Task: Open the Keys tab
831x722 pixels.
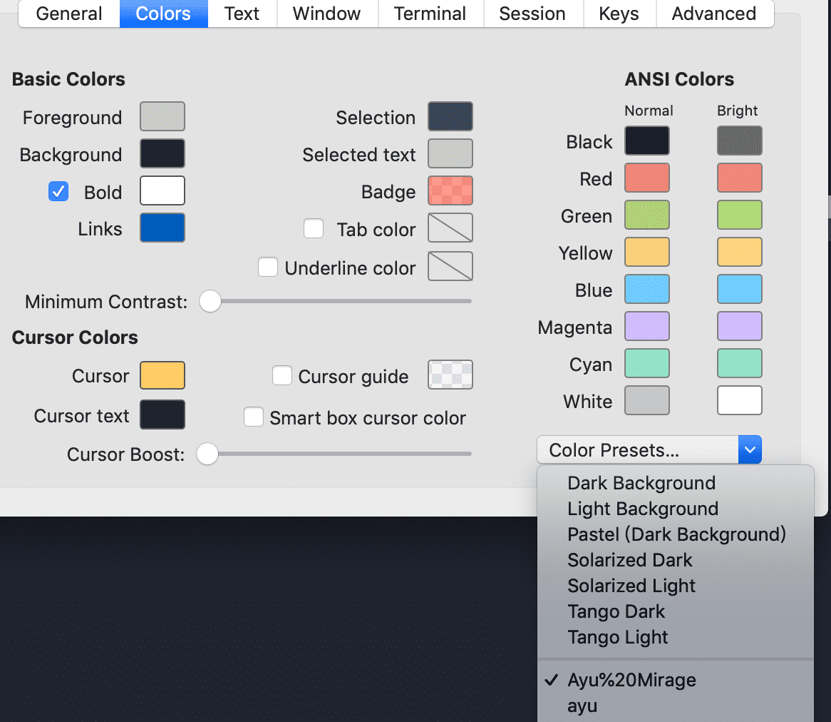Action: (618, 14)
